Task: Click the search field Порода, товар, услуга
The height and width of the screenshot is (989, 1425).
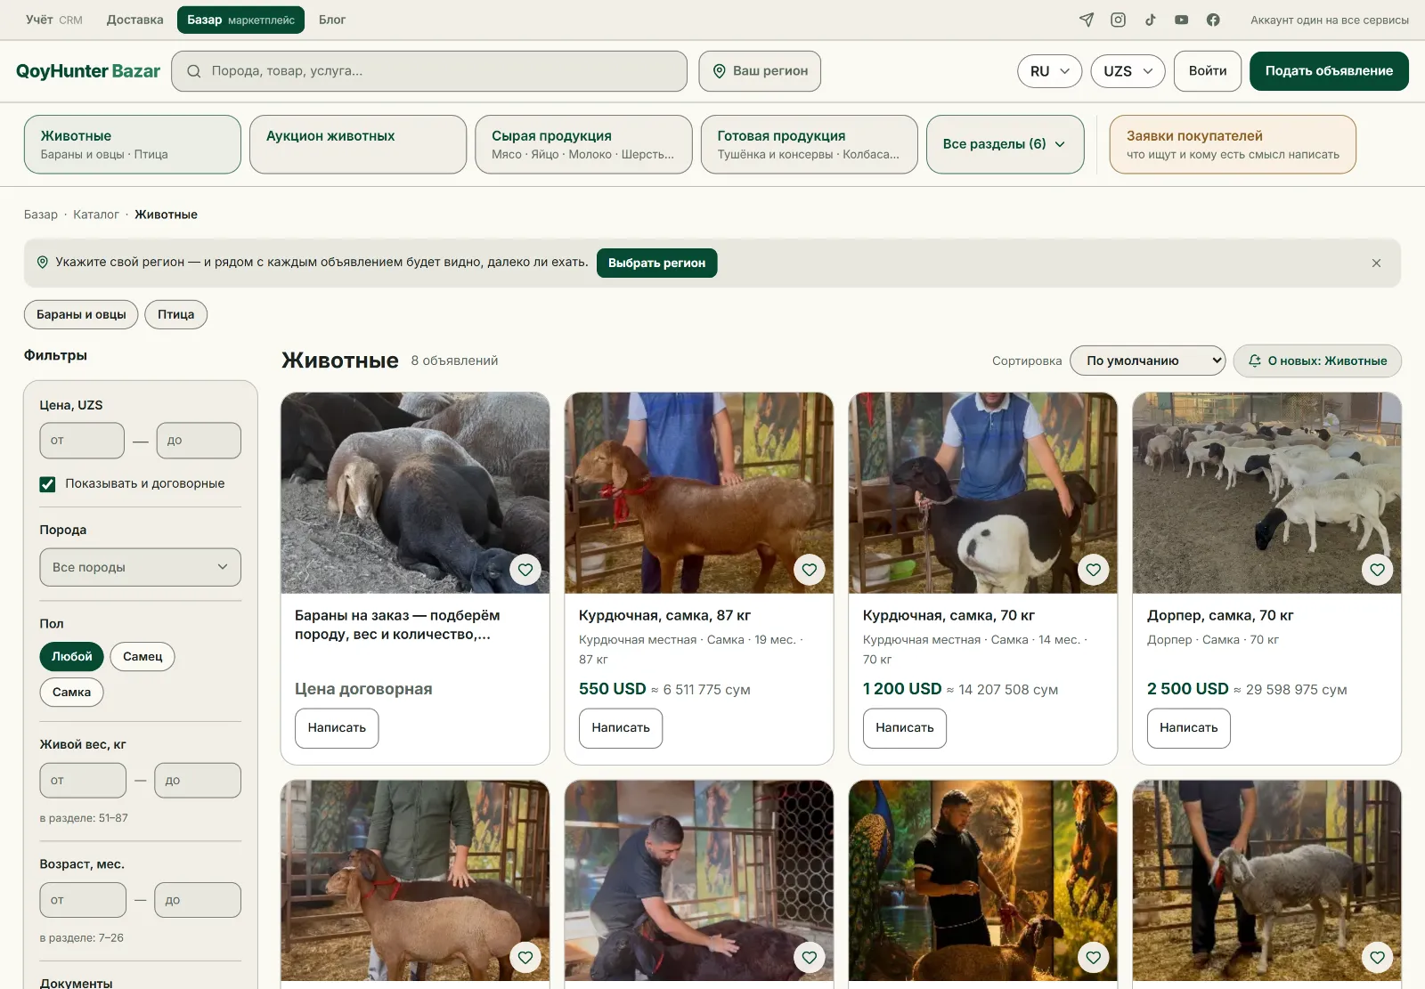Action: [x=429, y=71]
